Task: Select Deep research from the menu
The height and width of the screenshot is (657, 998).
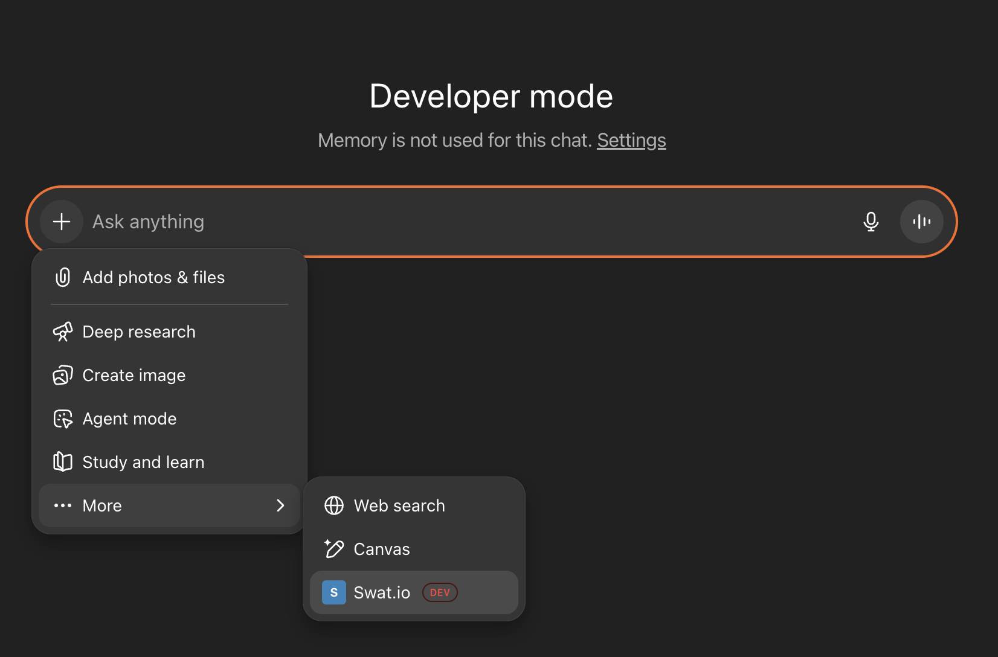Action: tap(169, 332)
